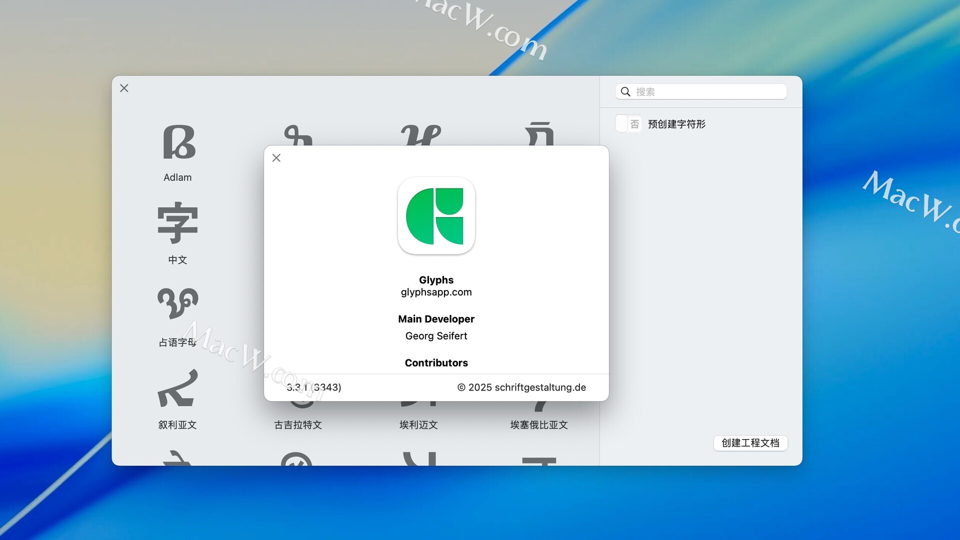Click the Contributors heading
The image size is (960, 540).
click(x=436, y=363)
